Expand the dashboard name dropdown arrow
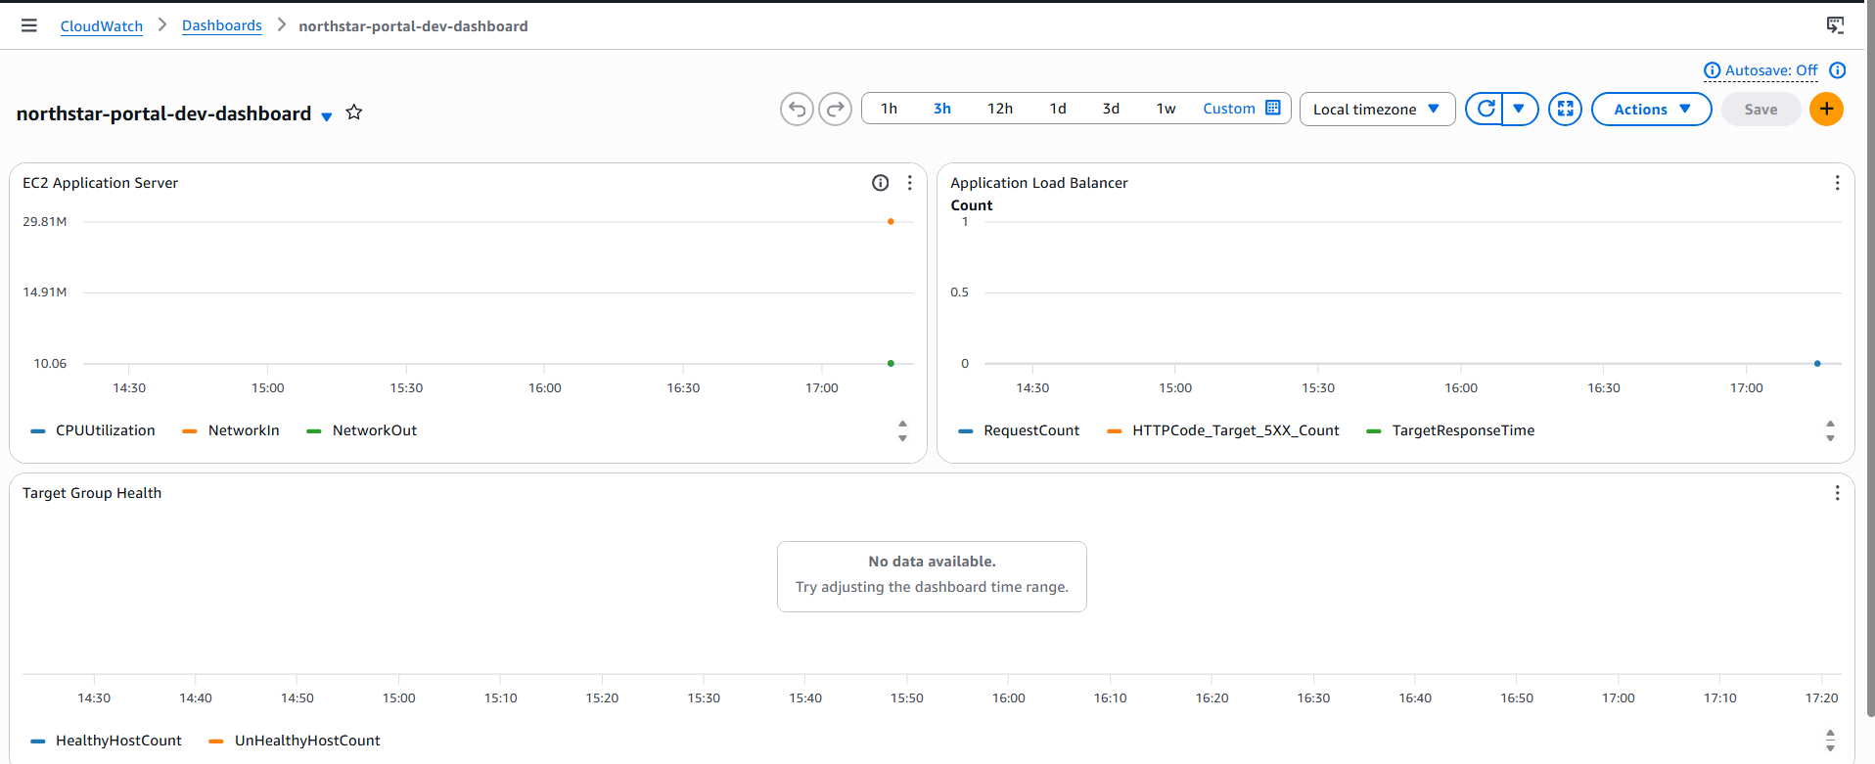 pos(327,116)
